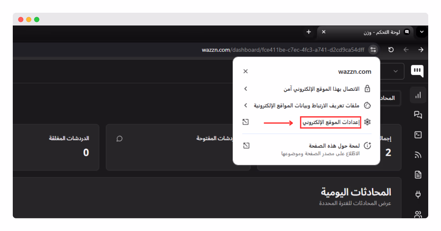Expand the secure connection chevron
This screenshot has width=441, height=231.
tap(245, 89)
